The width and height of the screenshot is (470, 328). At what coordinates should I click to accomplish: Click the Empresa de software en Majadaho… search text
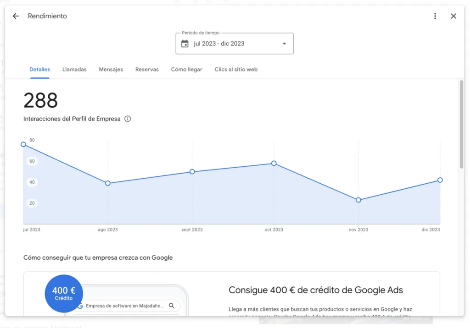click(125, 306)
